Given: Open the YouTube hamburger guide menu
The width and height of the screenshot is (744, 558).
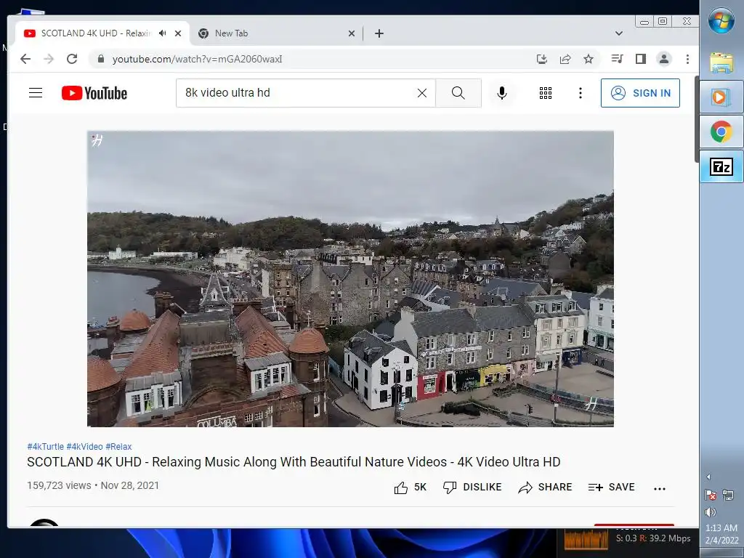Looking at the screenshot, I should click(x=36, y=92).
